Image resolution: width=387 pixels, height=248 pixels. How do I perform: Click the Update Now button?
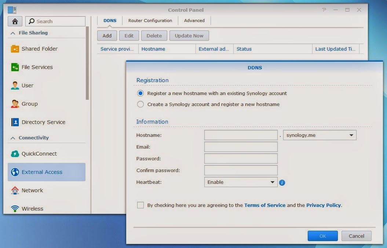189,36
